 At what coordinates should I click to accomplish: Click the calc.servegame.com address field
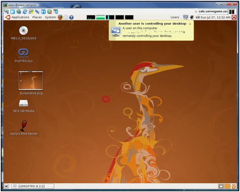[x=213, y=11]
